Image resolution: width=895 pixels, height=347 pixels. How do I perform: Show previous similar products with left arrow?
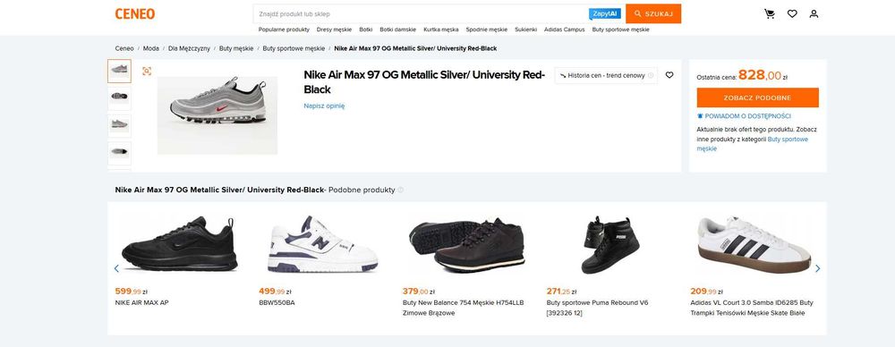coord(116,268)
